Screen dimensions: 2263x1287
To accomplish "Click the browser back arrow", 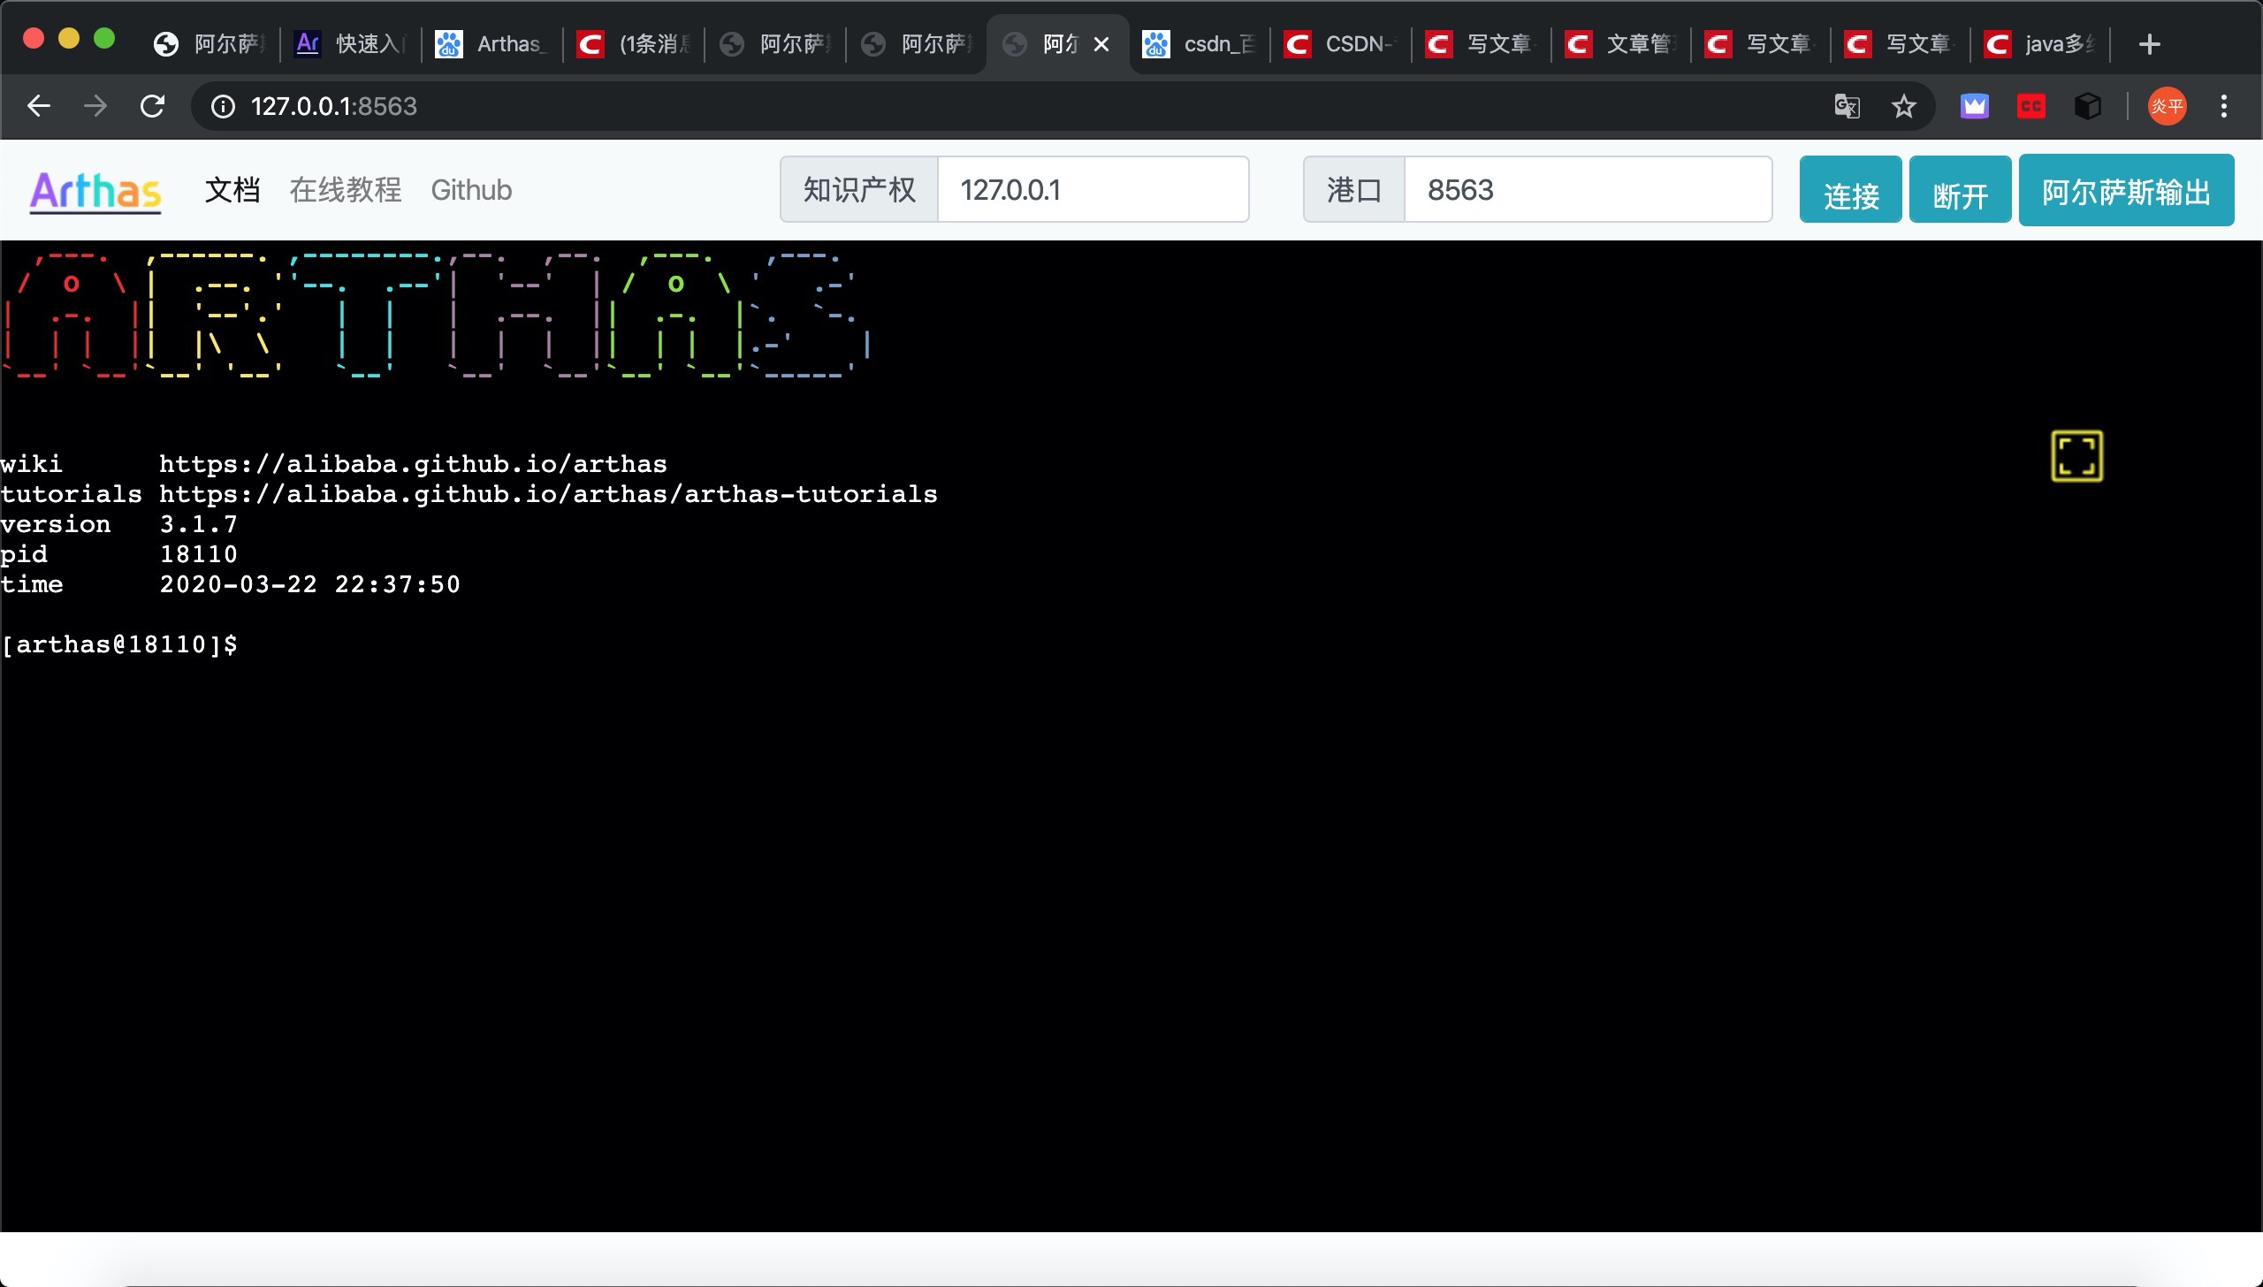I will (39, 106).
